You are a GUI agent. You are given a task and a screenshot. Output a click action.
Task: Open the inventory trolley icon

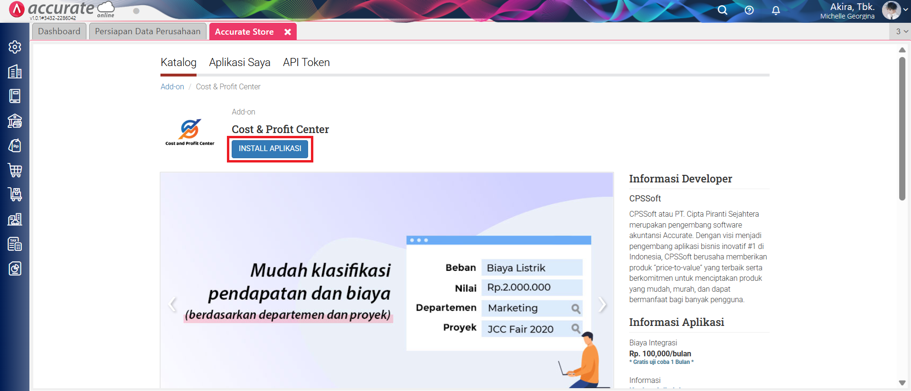[x=15, y=194]
